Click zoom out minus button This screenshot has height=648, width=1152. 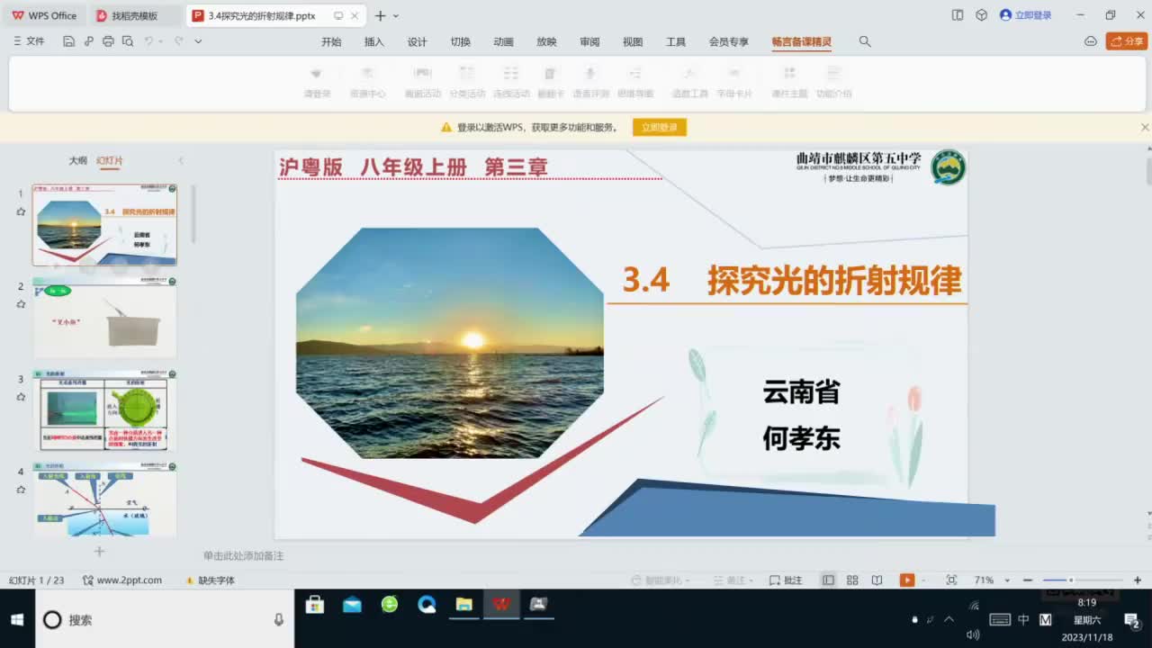click(x=1028, y=580)
